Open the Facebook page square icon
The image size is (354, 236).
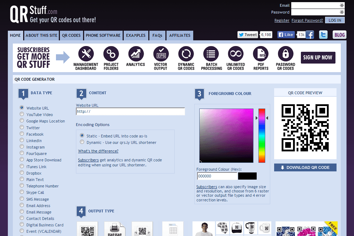[310, 35]
